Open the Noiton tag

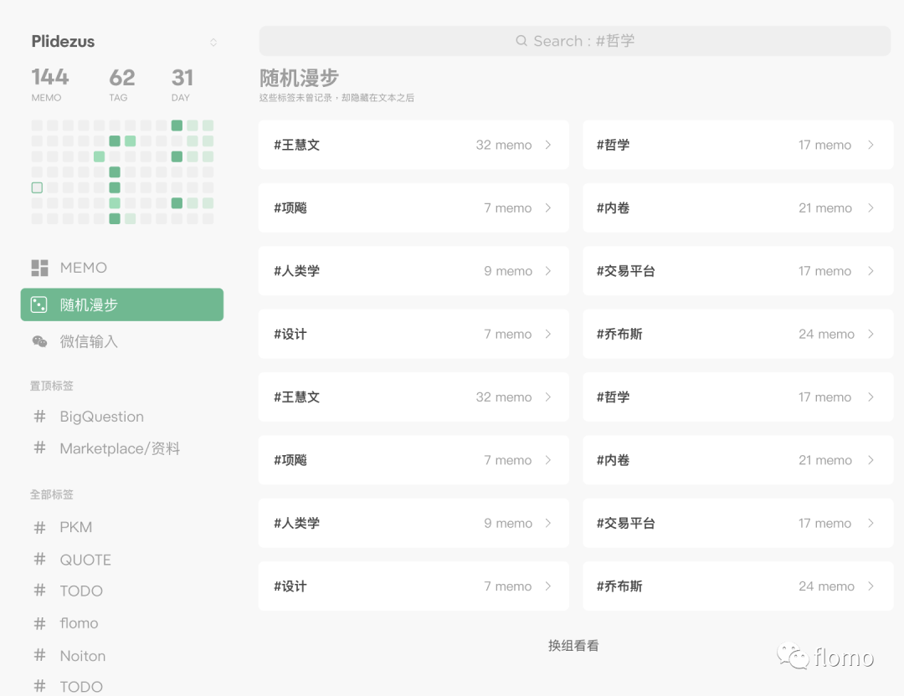pyautogui.click(x=82, y=656)
